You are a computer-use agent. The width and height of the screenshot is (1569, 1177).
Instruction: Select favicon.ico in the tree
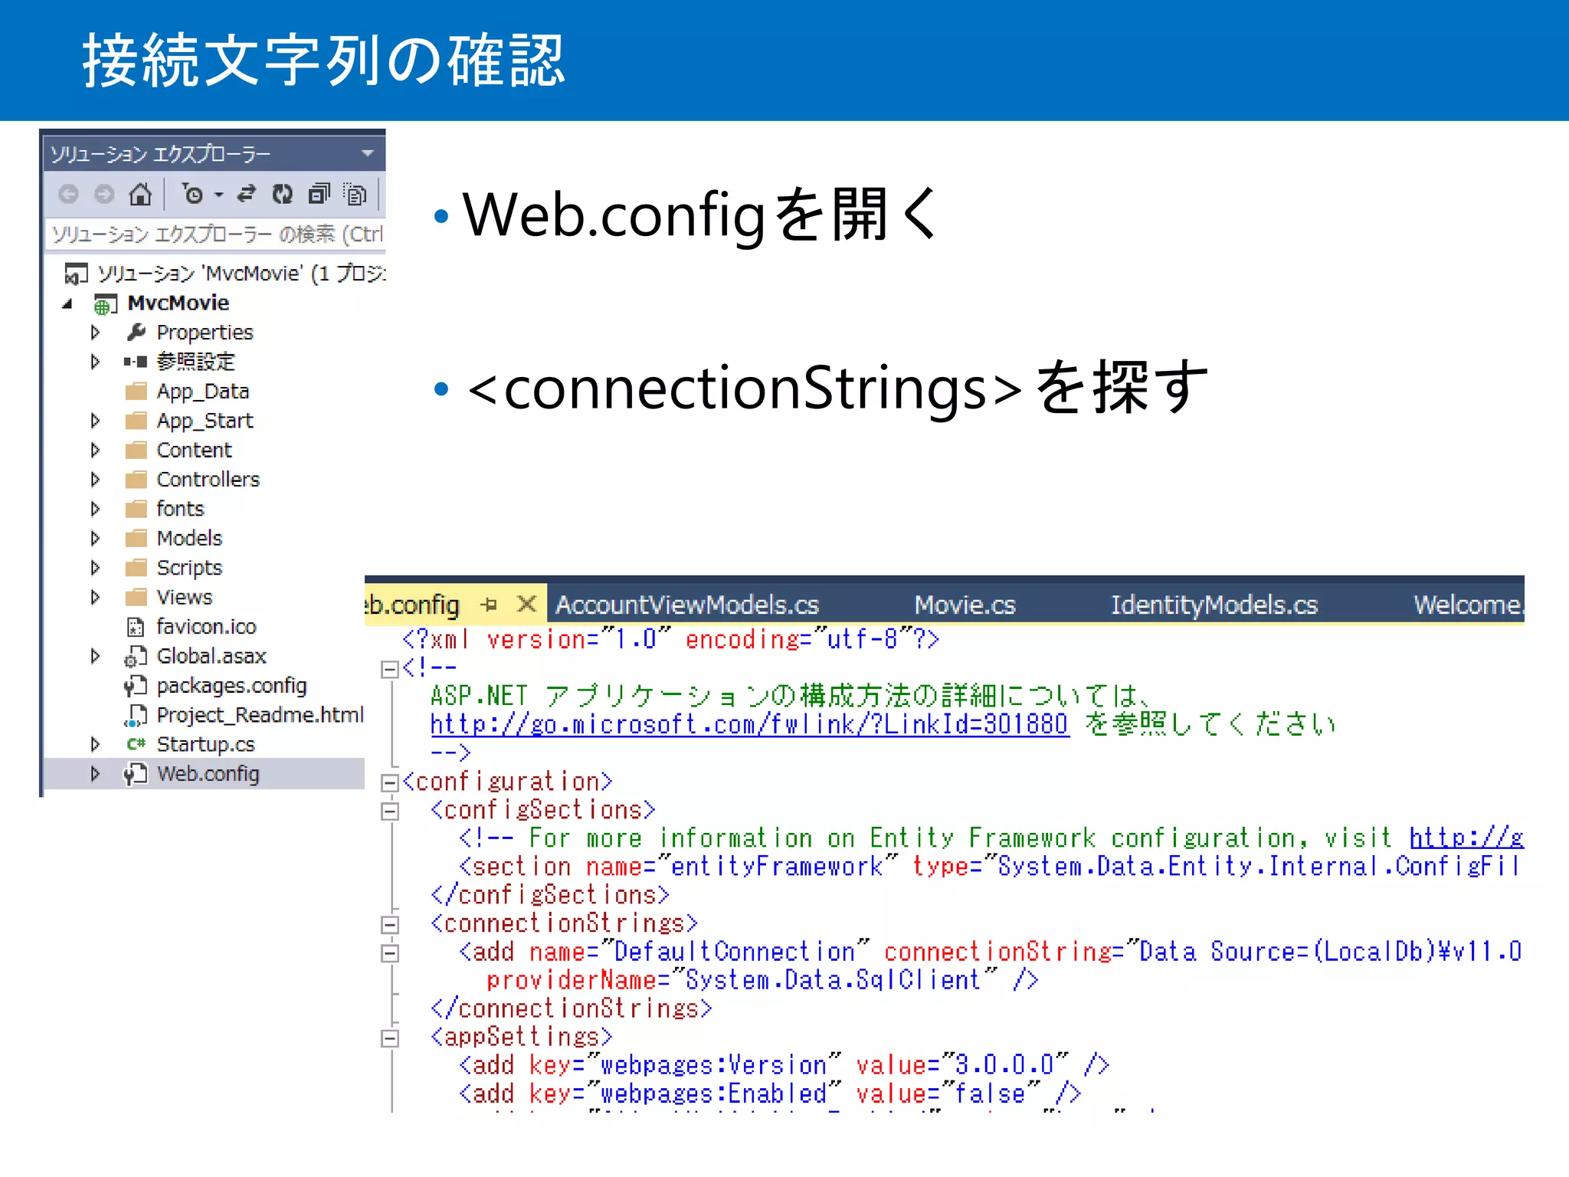coord(206,627)
